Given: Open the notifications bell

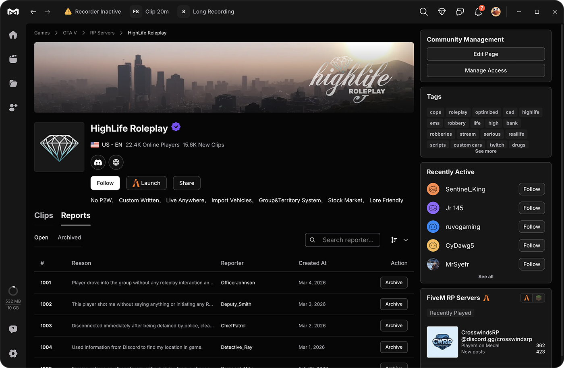Looking at the screenshot, I should [x=478, y=12].
